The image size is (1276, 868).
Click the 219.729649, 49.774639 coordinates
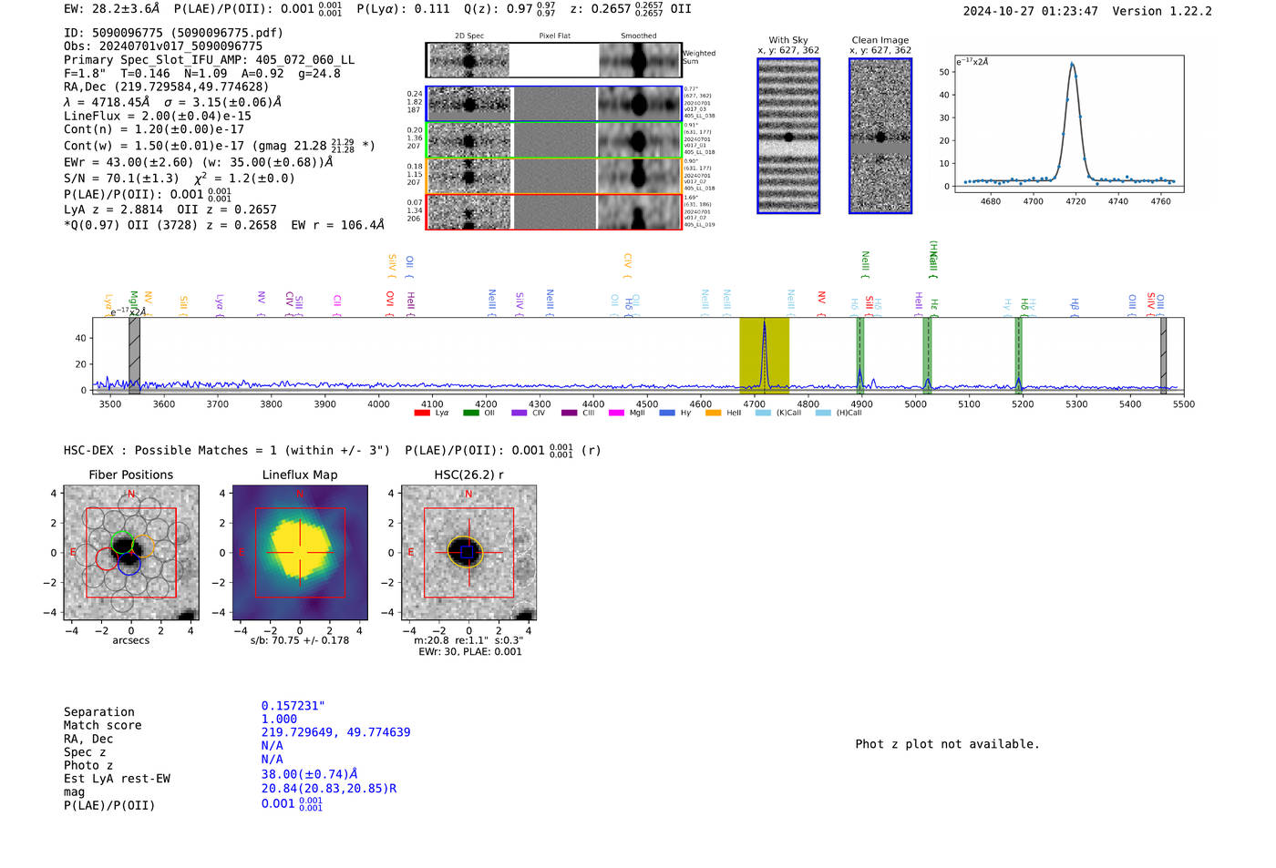coord(335,732)
